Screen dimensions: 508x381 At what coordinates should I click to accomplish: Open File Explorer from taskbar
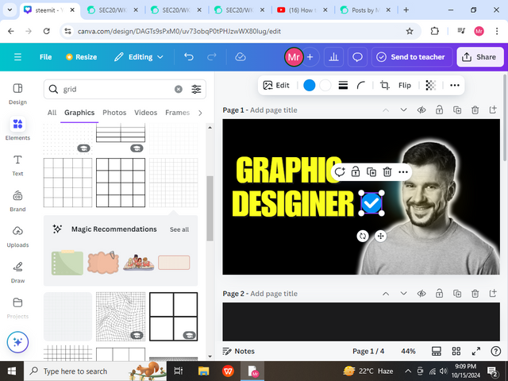coord(203,371)
